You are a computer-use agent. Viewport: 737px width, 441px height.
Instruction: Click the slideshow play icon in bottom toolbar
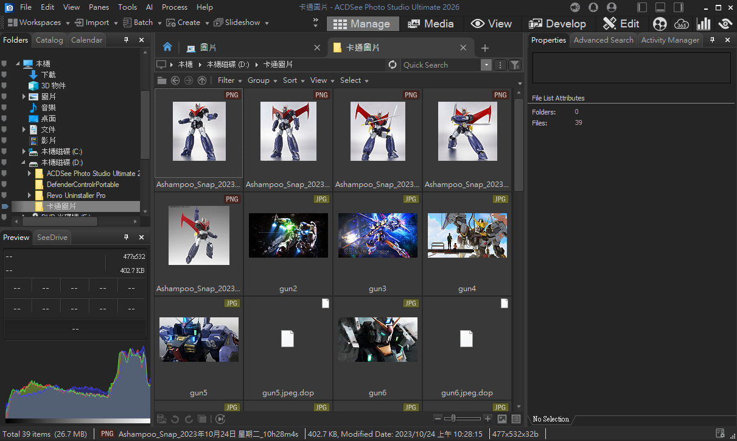point(220,419)
